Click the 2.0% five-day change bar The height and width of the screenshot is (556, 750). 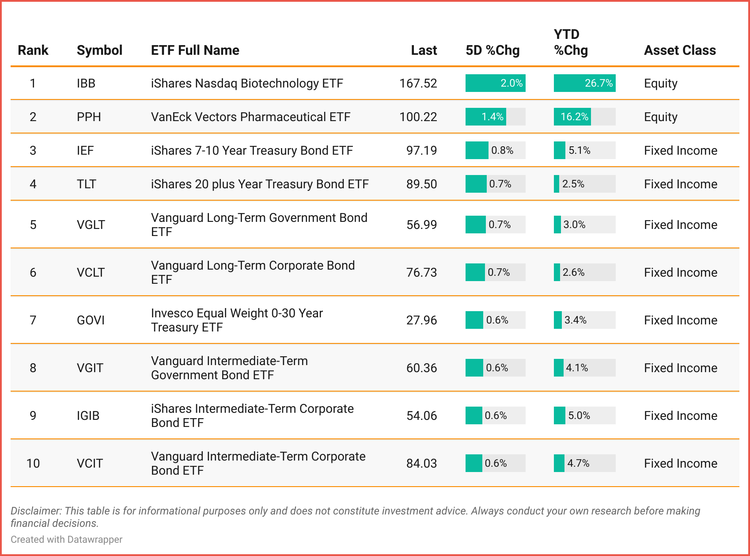tap(495, 83)
